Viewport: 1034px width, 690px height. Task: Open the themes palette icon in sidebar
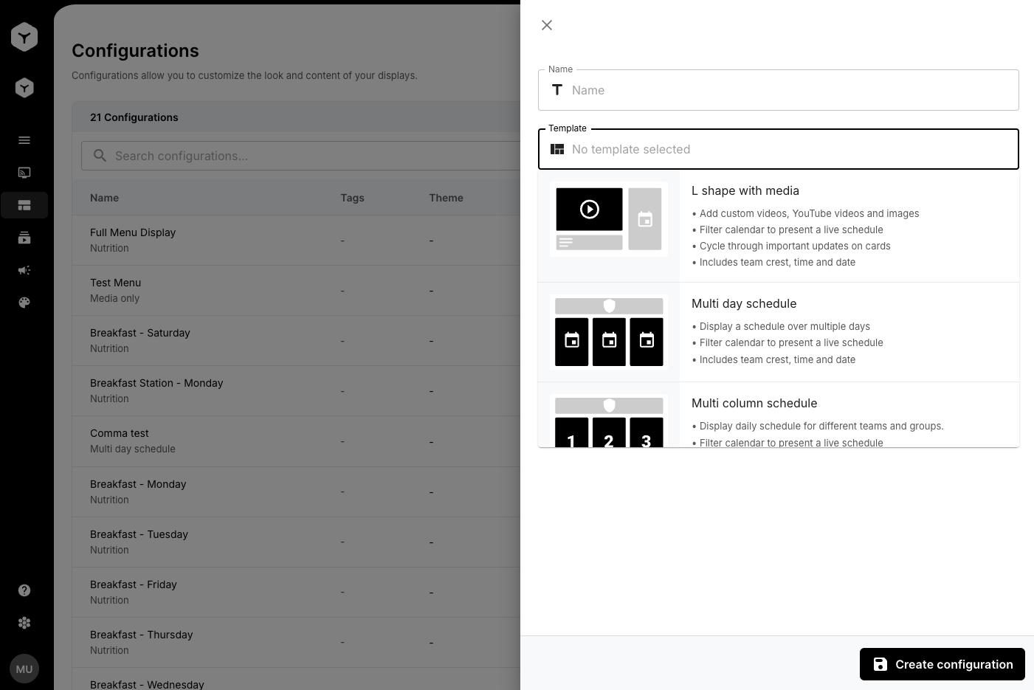[x=24, y=303]
